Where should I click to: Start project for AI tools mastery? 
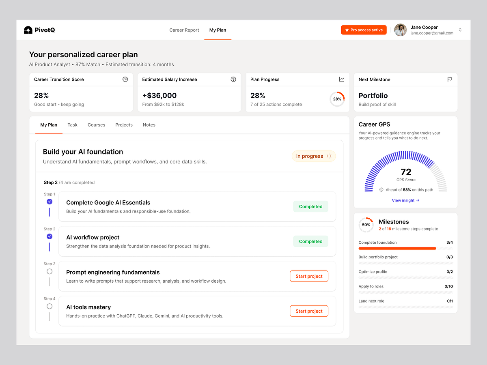tap(309, 311)
